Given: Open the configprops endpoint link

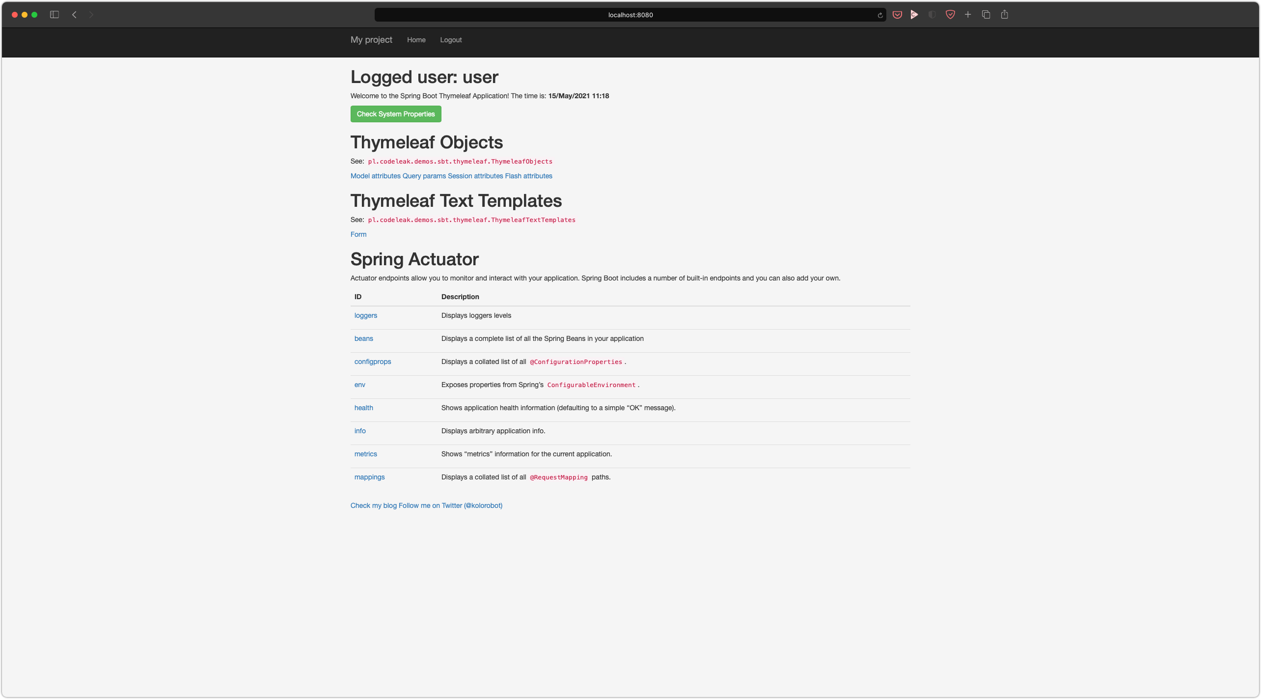Looking at the screenshot, I should (372, 362).
